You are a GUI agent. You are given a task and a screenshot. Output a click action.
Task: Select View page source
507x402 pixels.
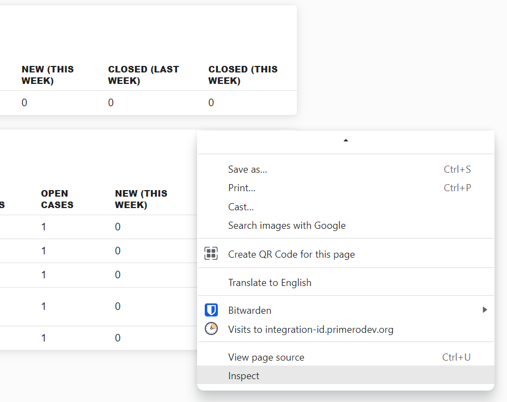(x=346, y=357)
